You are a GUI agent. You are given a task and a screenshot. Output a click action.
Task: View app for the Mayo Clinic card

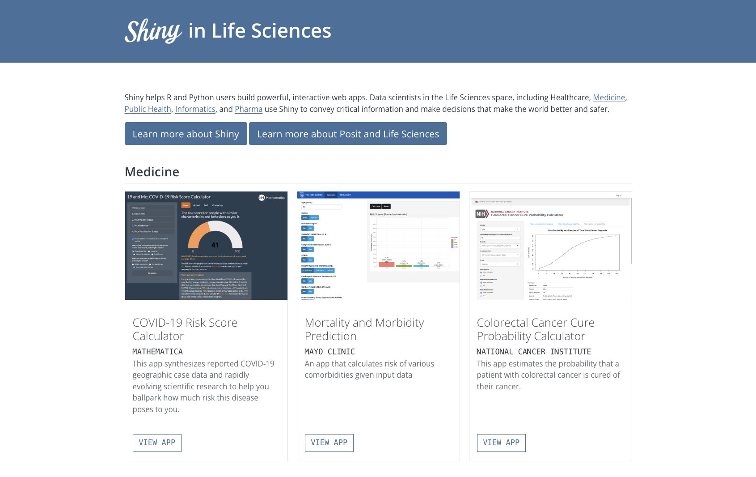pyautogui.click(x=329, y=443)
